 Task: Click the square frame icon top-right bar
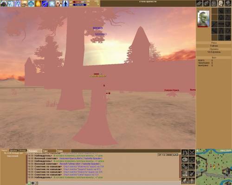pos(214,3)
